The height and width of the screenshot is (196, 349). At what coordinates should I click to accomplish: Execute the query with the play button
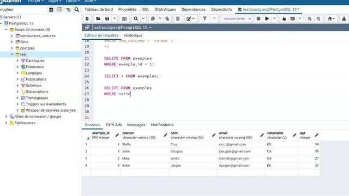(267, 19)
